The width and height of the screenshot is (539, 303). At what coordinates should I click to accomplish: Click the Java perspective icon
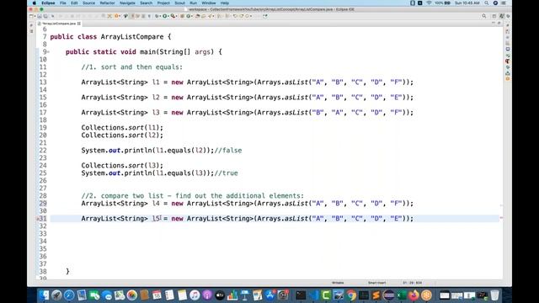502,16
